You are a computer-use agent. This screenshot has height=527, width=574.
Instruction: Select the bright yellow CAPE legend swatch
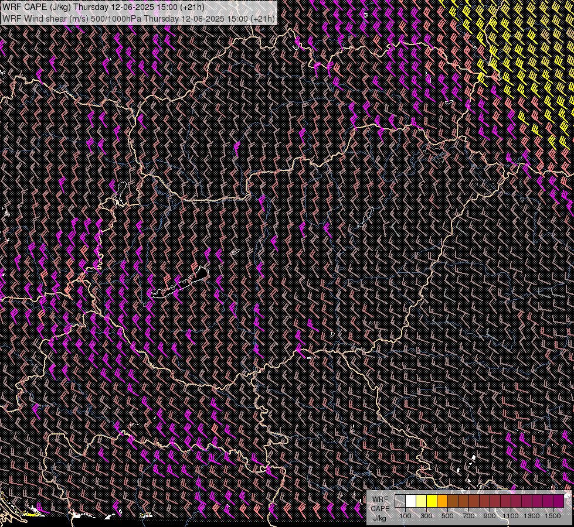[432, 501]
